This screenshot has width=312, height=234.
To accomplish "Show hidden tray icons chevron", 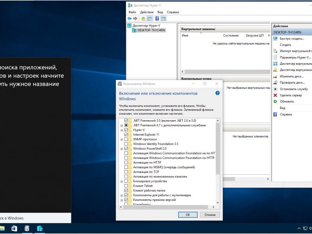I will pos(299,229).
